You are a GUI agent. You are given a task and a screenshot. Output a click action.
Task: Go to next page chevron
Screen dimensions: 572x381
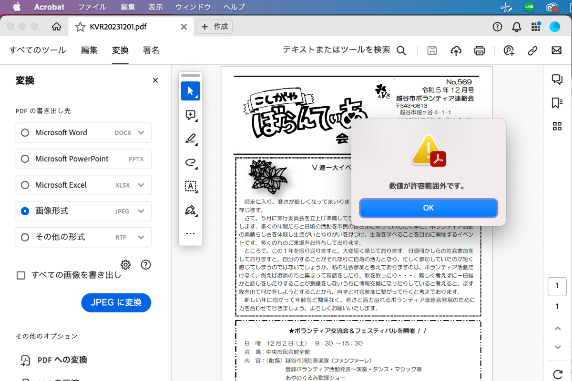pyautogui.click(x=557, y=347)
